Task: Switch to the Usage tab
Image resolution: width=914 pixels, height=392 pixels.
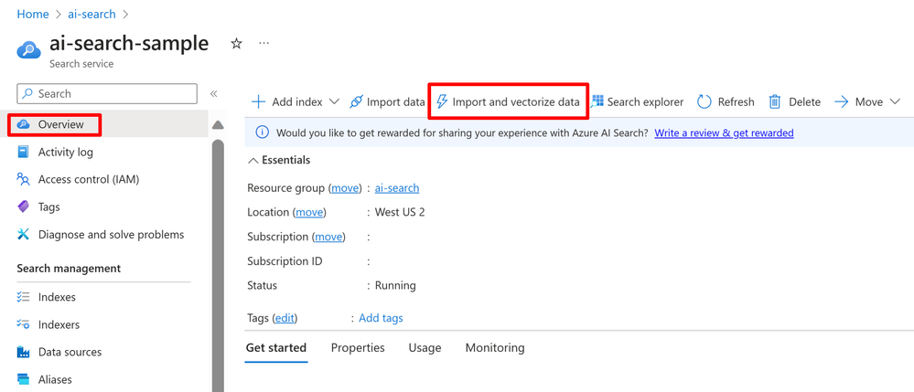Action: coord(425,348)
